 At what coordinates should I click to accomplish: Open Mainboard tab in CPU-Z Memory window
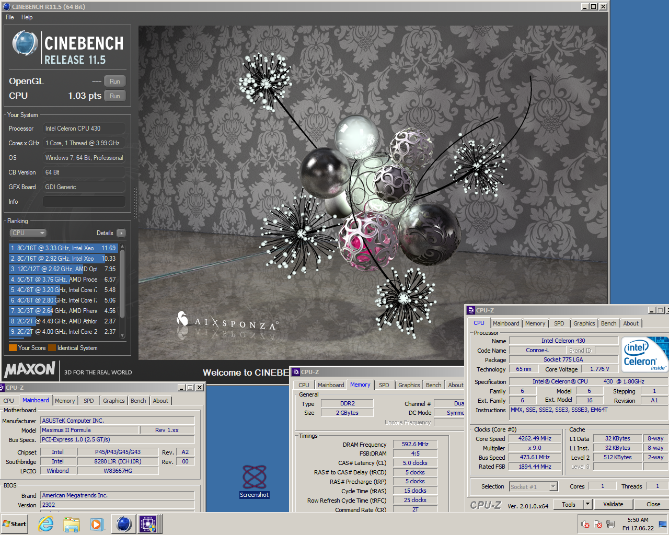331,385
